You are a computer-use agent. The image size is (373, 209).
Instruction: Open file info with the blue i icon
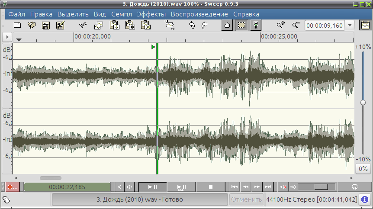(365, 199)
